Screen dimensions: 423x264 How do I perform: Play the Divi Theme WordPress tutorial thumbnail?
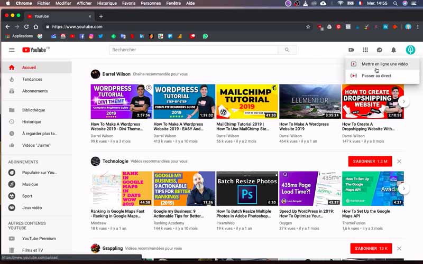tap(122, 101)
